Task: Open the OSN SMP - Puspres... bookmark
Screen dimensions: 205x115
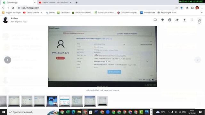Action: [127, 12]
